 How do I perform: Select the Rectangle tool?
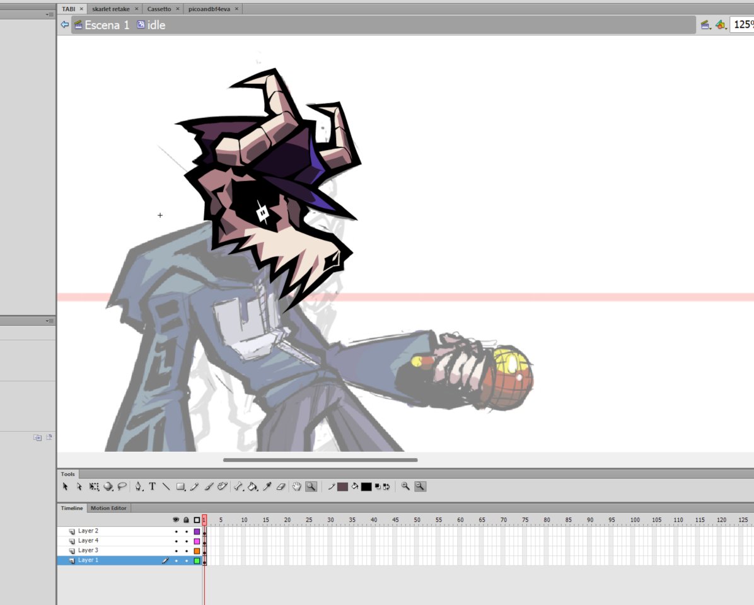pos(180,487)
